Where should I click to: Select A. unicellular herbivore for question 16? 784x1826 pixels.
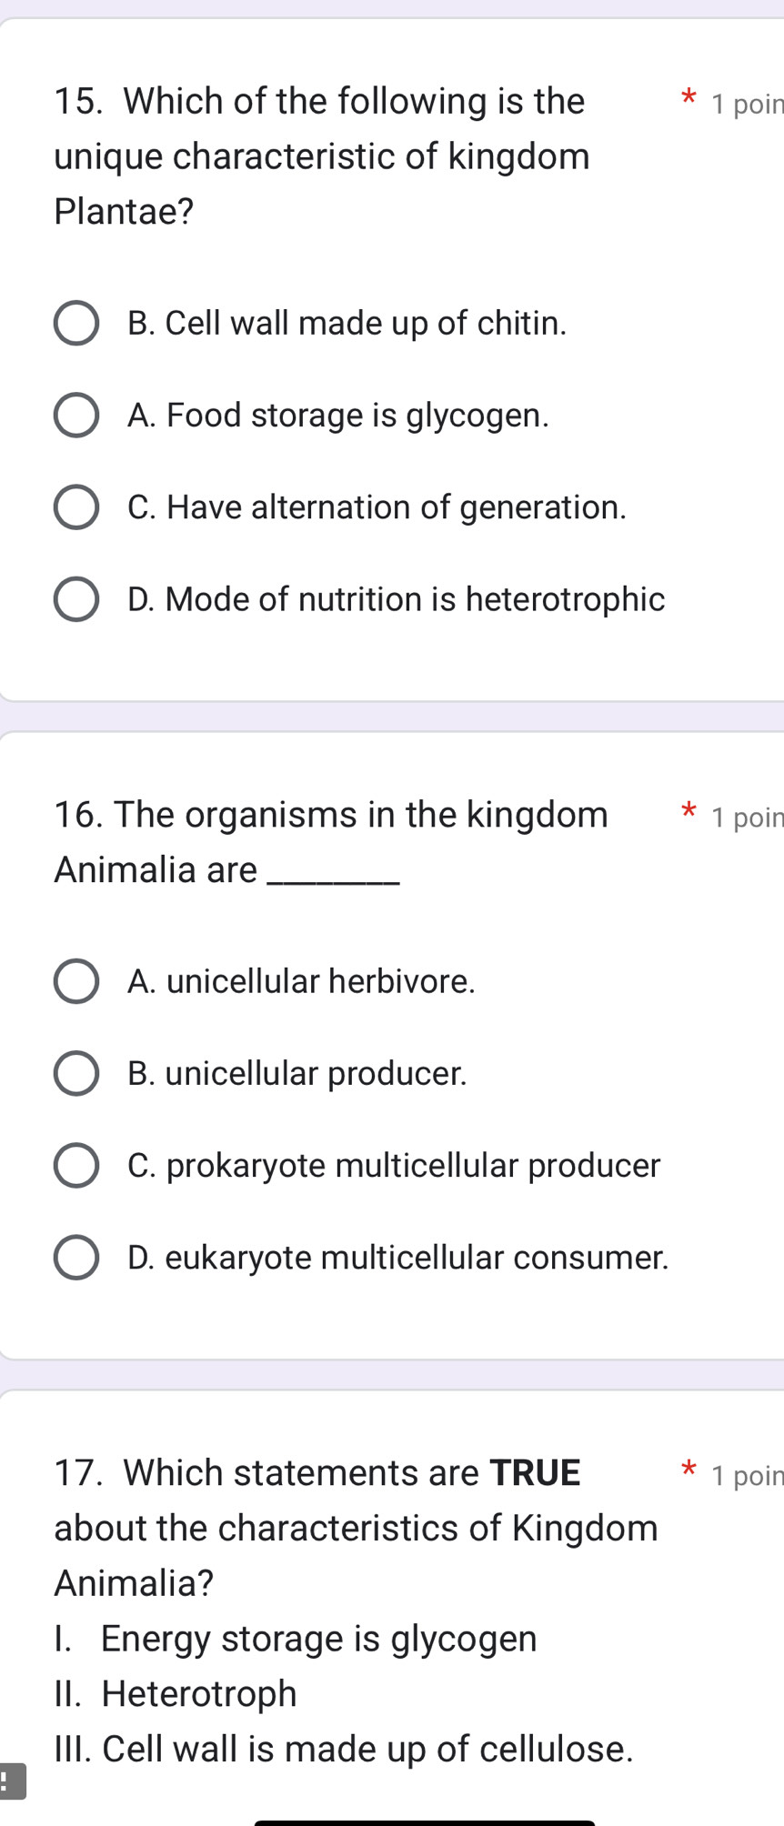click(x=75, y=980)
